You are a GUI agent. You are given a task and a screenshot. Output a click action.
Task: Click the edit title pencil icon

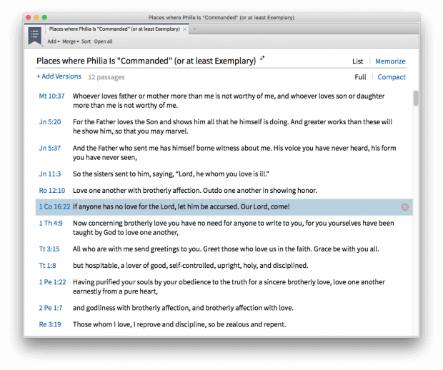262,59
